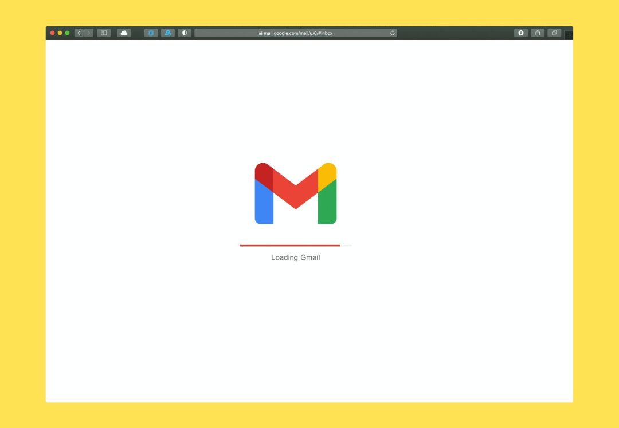Click the Gmail M logo
Screen dimensions: 619x428
tap(296, 193)
